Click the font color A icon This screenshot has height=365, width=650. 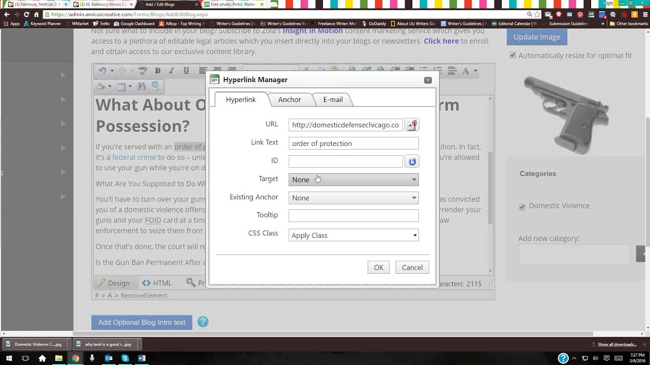pos(466,71)
